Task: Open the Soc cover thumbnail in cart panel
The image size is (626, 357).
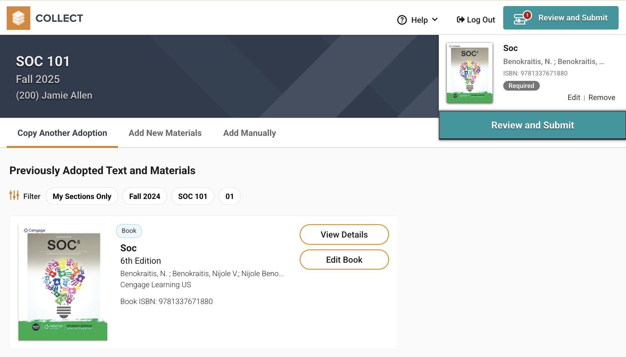Action: tap(470, 73)
